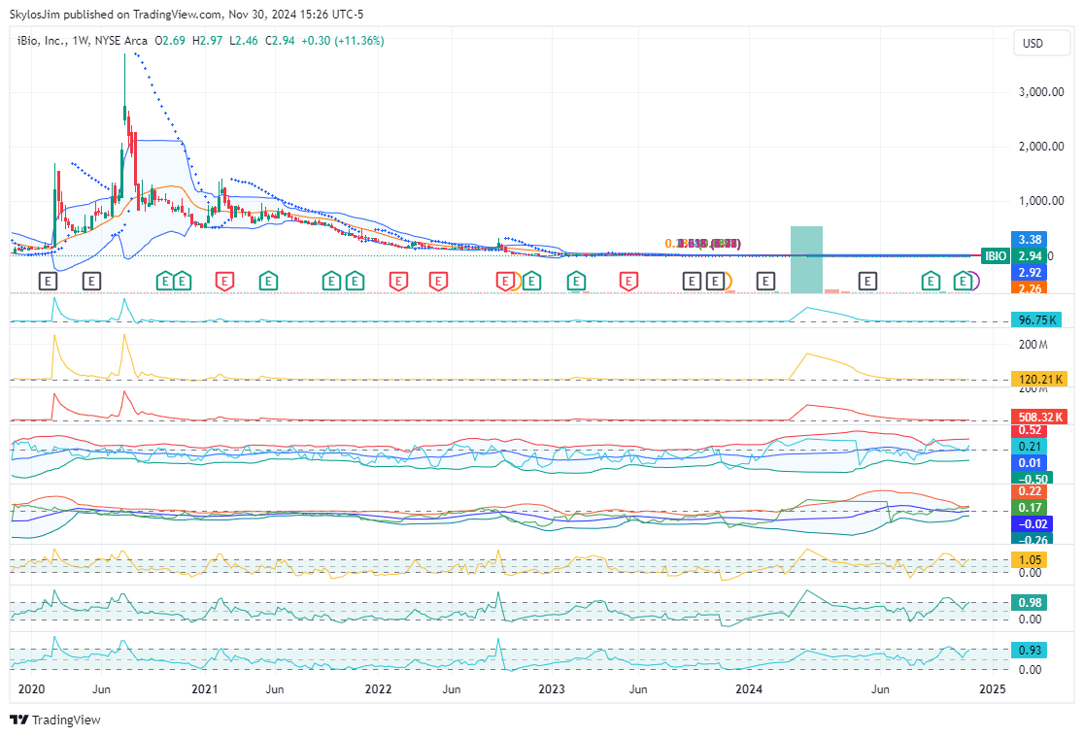
Task: Click the 508.32K red indicator value label
Action: (x=1038, y=418)
